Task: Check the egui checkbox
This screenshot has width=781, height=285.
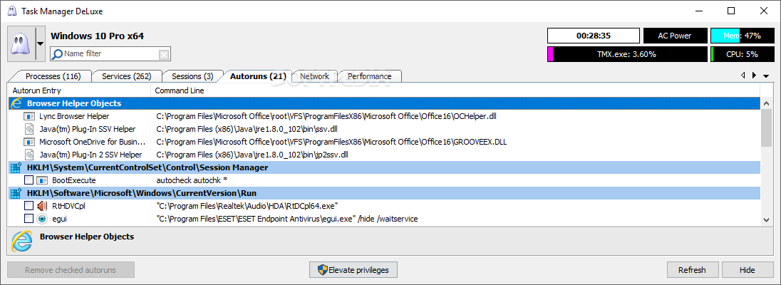Action: pos(29,218)
